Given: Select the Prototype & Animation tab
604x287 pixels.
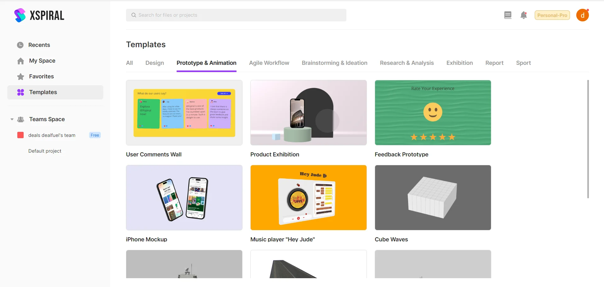Looking at the screenshot, I should 206,63.
